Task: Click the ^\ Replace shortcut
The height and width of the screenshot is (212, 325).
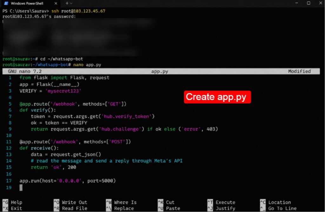Action: [120, 208]
